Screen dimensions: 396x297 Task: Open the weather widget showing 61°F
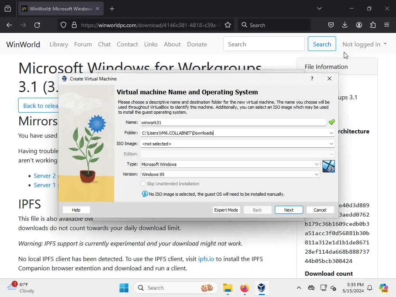(21, 288)
